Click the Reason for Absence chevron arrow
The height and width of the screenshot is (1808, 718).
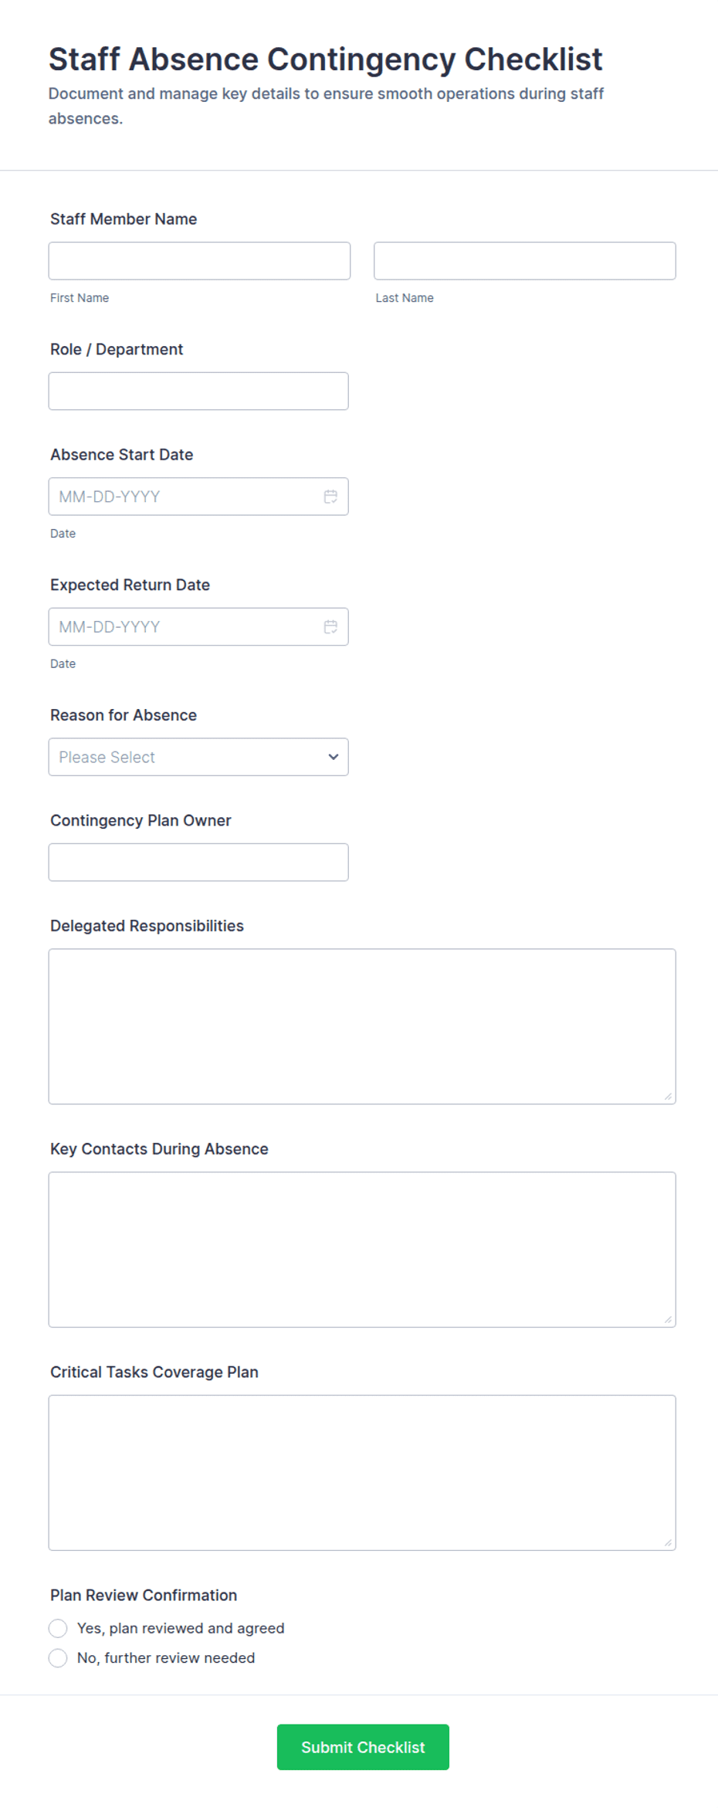point(334,757)
